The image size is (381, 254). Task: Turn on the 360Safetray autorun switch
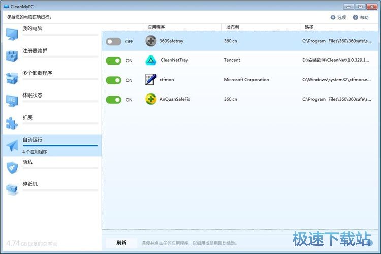coord(113,41)
